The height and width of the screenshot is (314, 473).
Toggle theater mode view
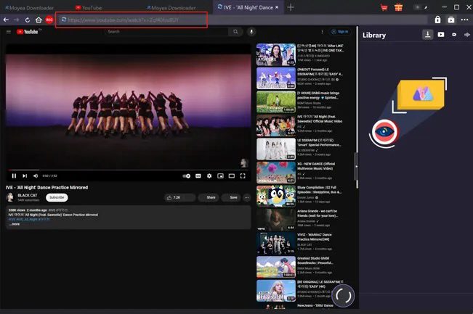click(x=232, y=175)
